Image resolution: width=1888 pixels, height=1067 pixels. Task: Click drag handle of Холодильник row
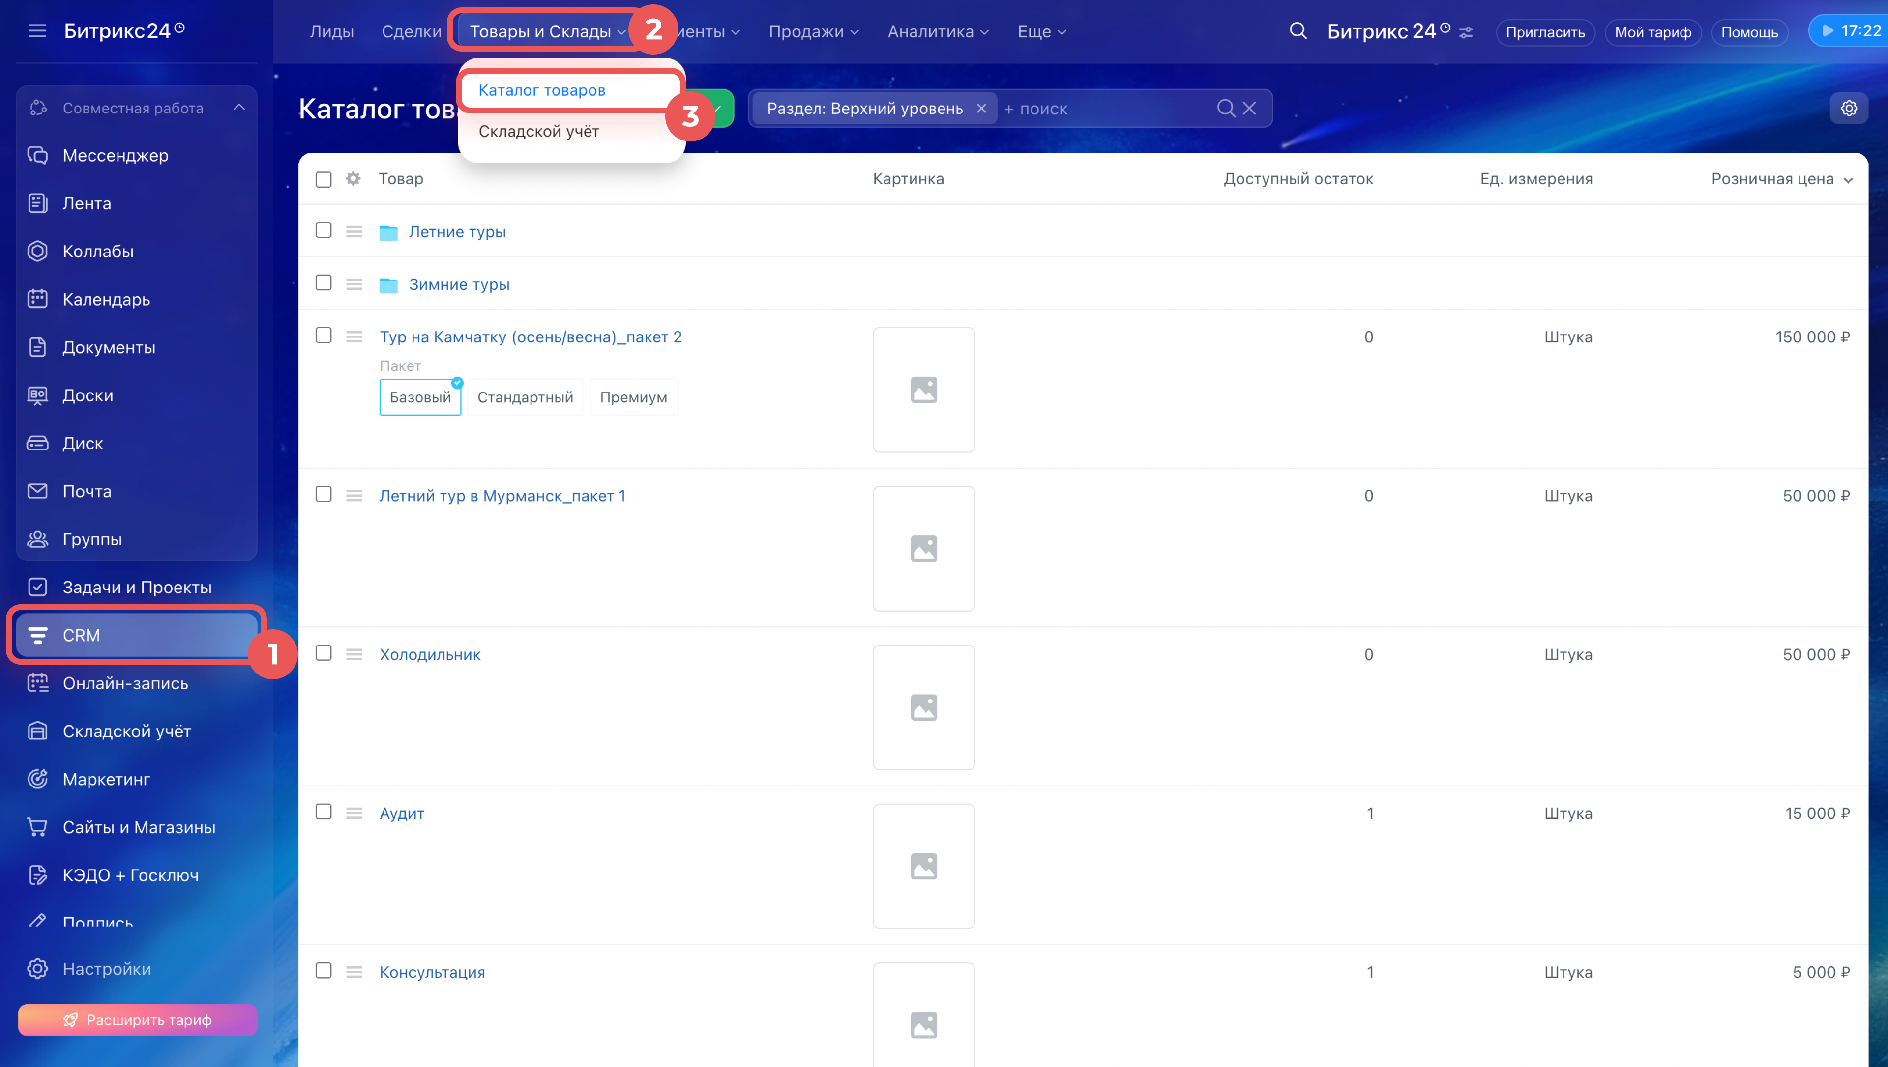[x=354, y=654]
